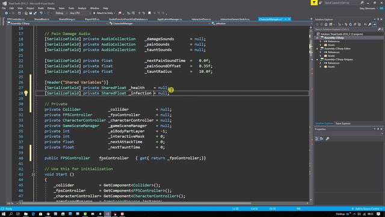Open the Assembly-CSharp project navigation dropdown
Image resolution: width=385 pixels, height=217 pixels.
[x=58, y=24]
